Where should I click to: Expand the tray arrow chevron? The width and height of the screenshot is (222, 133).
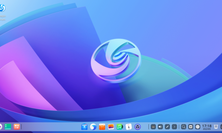coord(175,127)
